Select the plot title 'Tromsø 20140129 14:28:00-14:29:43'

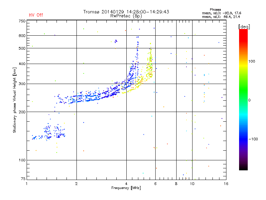point(126,12)
